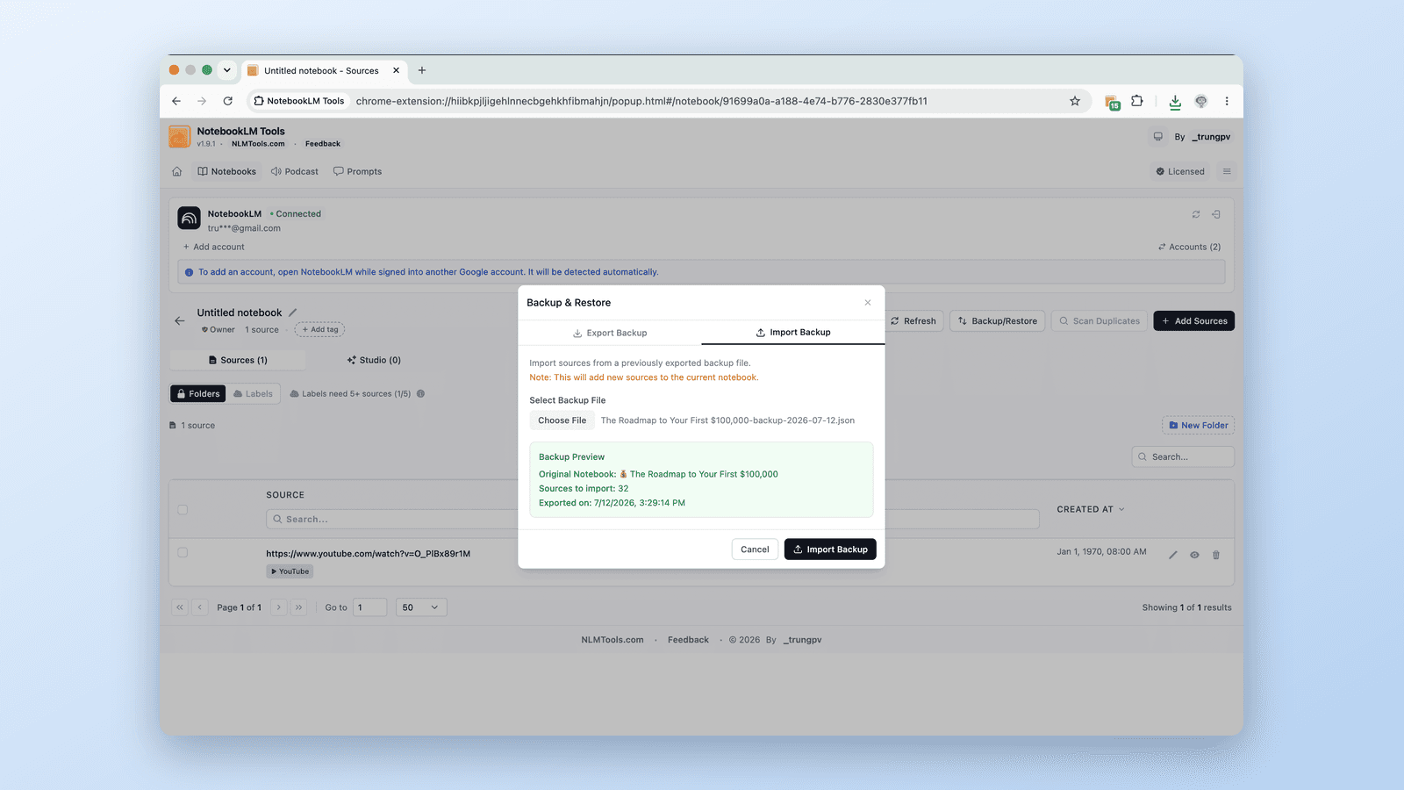Screen dimensions: 1404x790
Task: Close the Untitled notebook browser tab
Action: (x=396, y=70)
